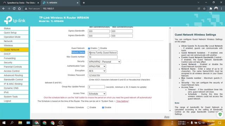Open the Time Settings link

click(122, 101)
